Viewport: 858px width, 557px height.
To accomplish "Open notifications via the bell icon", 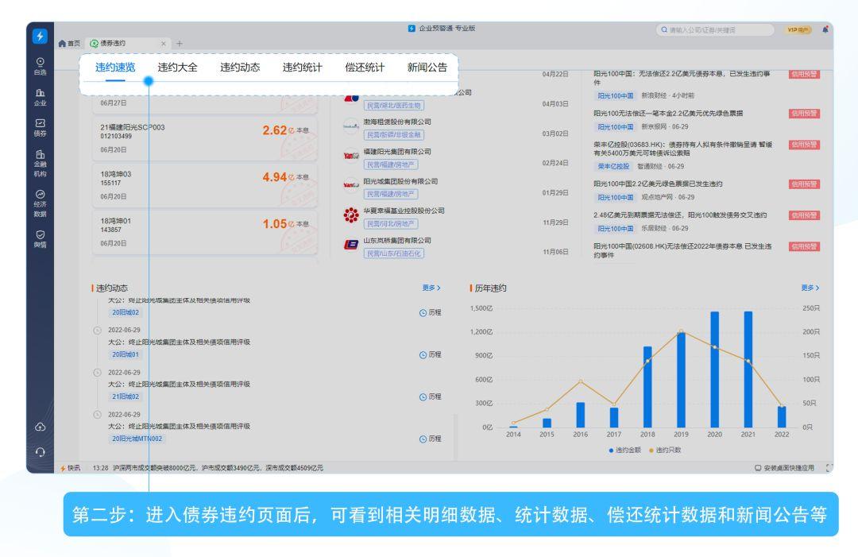I will [825, 29].
